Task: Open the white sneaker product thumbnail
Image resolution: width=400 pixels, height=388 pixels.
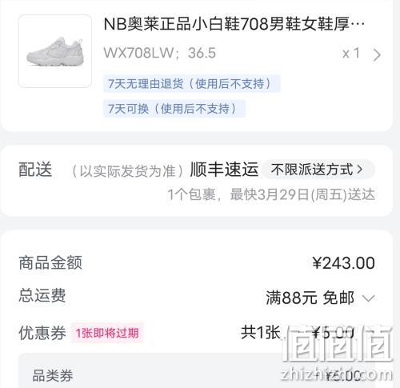Action: click(55, 51)
